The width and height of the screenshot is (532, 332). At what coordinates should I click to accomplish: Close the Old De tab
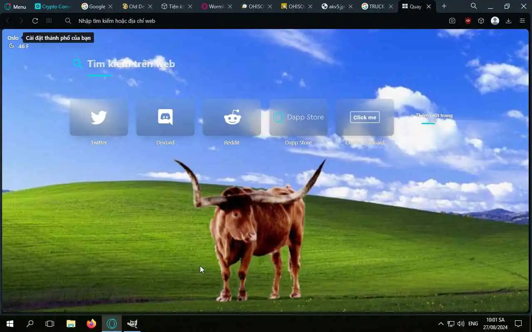tap(150, 7)
